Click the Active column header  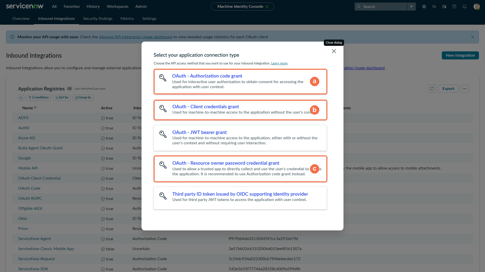coord(107,108)
